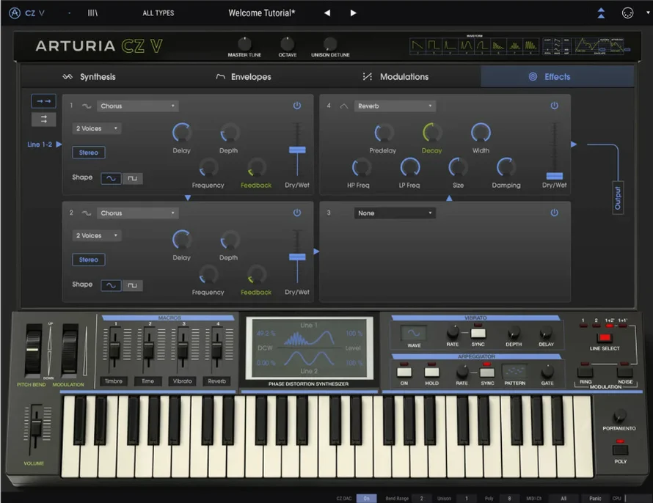Choose square shape in slot 1 Chorus

click(132, 178)
